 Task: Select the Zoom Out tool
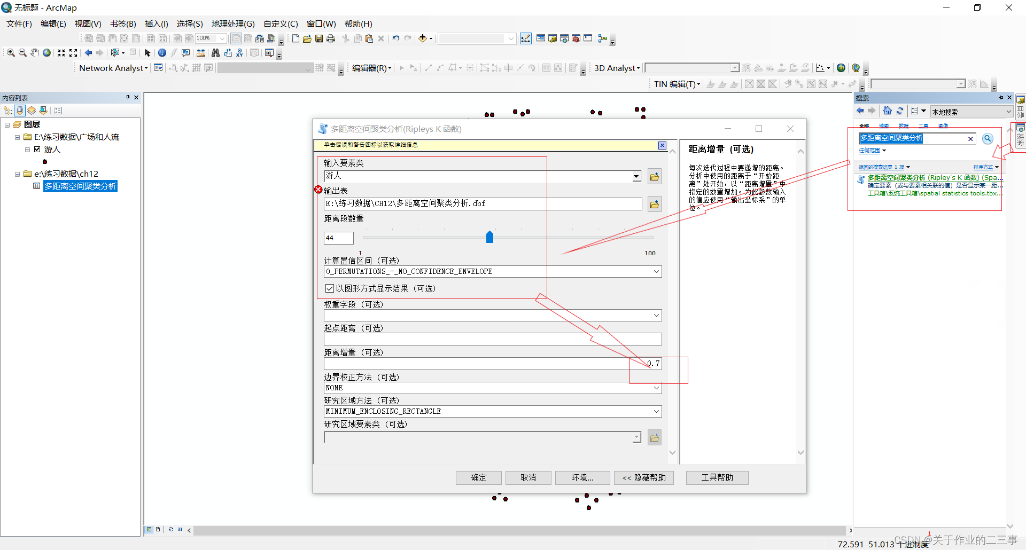point(22,53)
